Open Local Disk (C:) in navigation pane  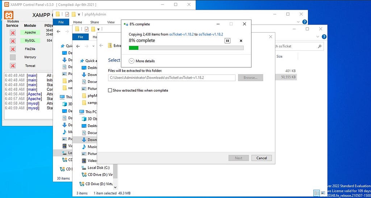[x=96, y=168]
